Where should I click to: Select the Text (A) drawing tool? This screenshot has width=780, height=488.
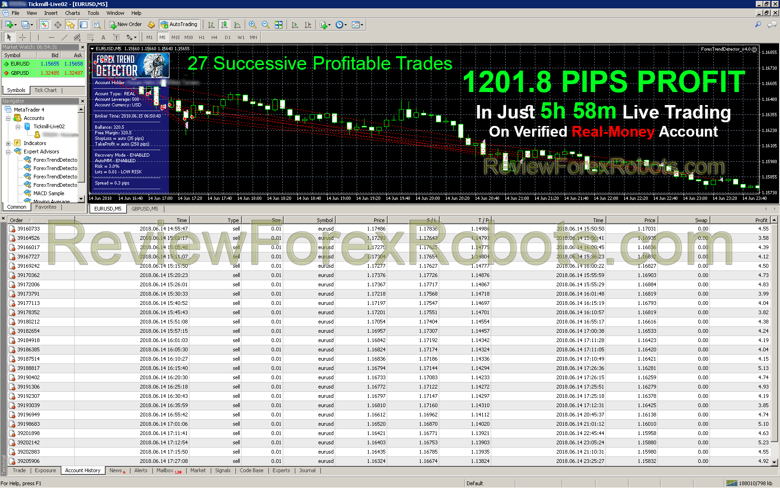103,37
